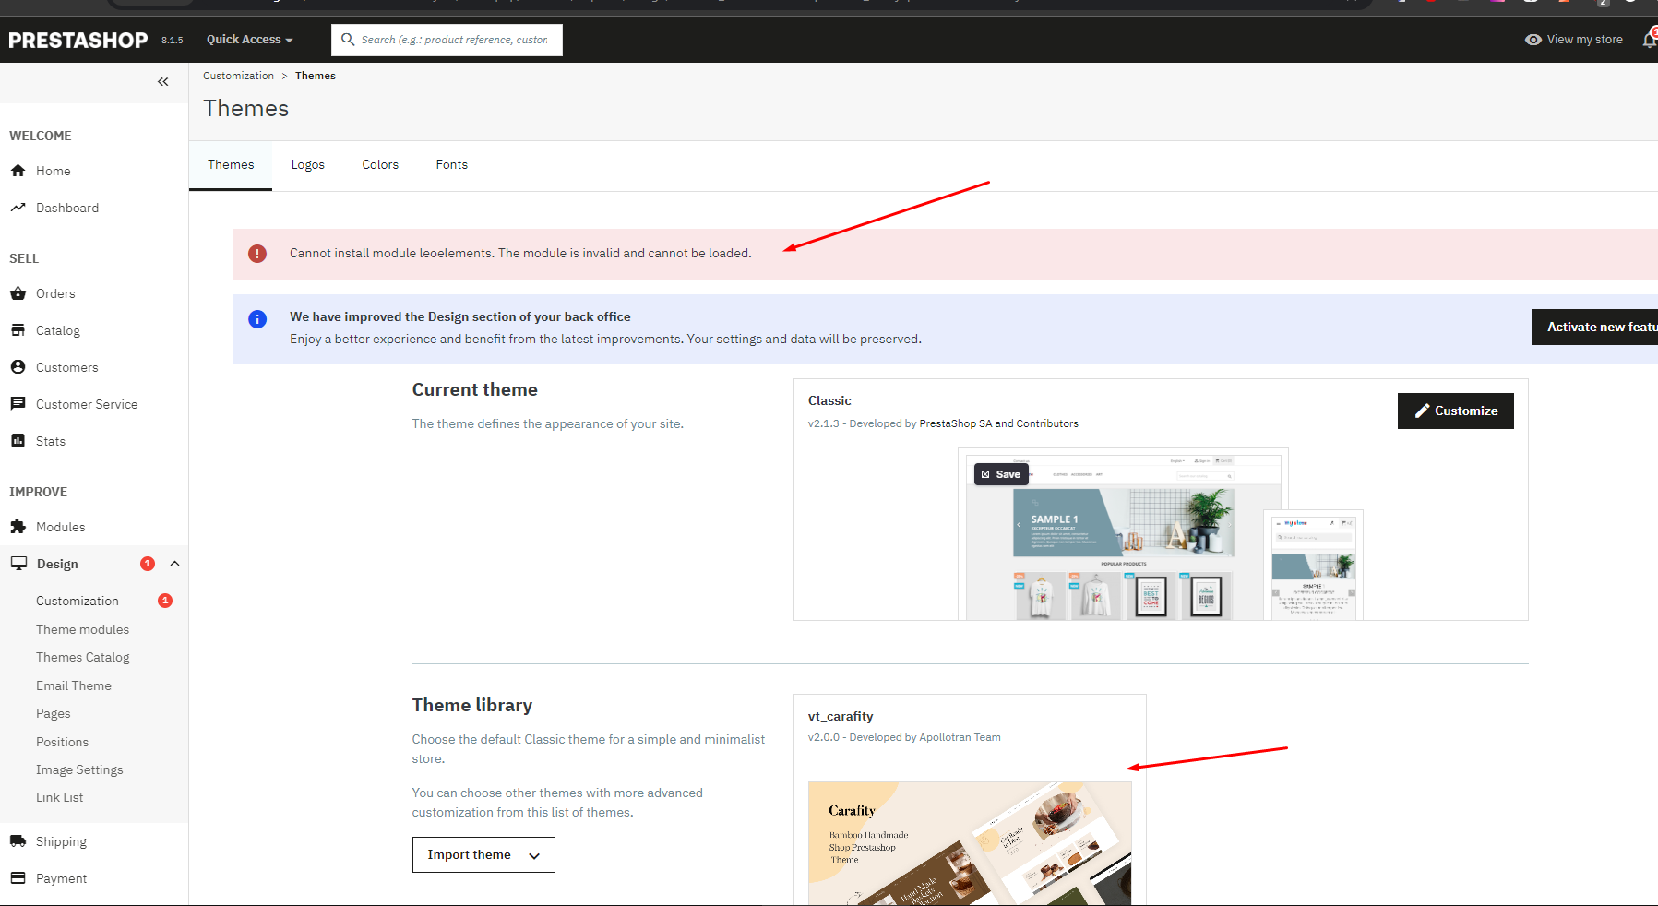
Task: Switch to the Fonts tab
Action: [x=452, y=165]
